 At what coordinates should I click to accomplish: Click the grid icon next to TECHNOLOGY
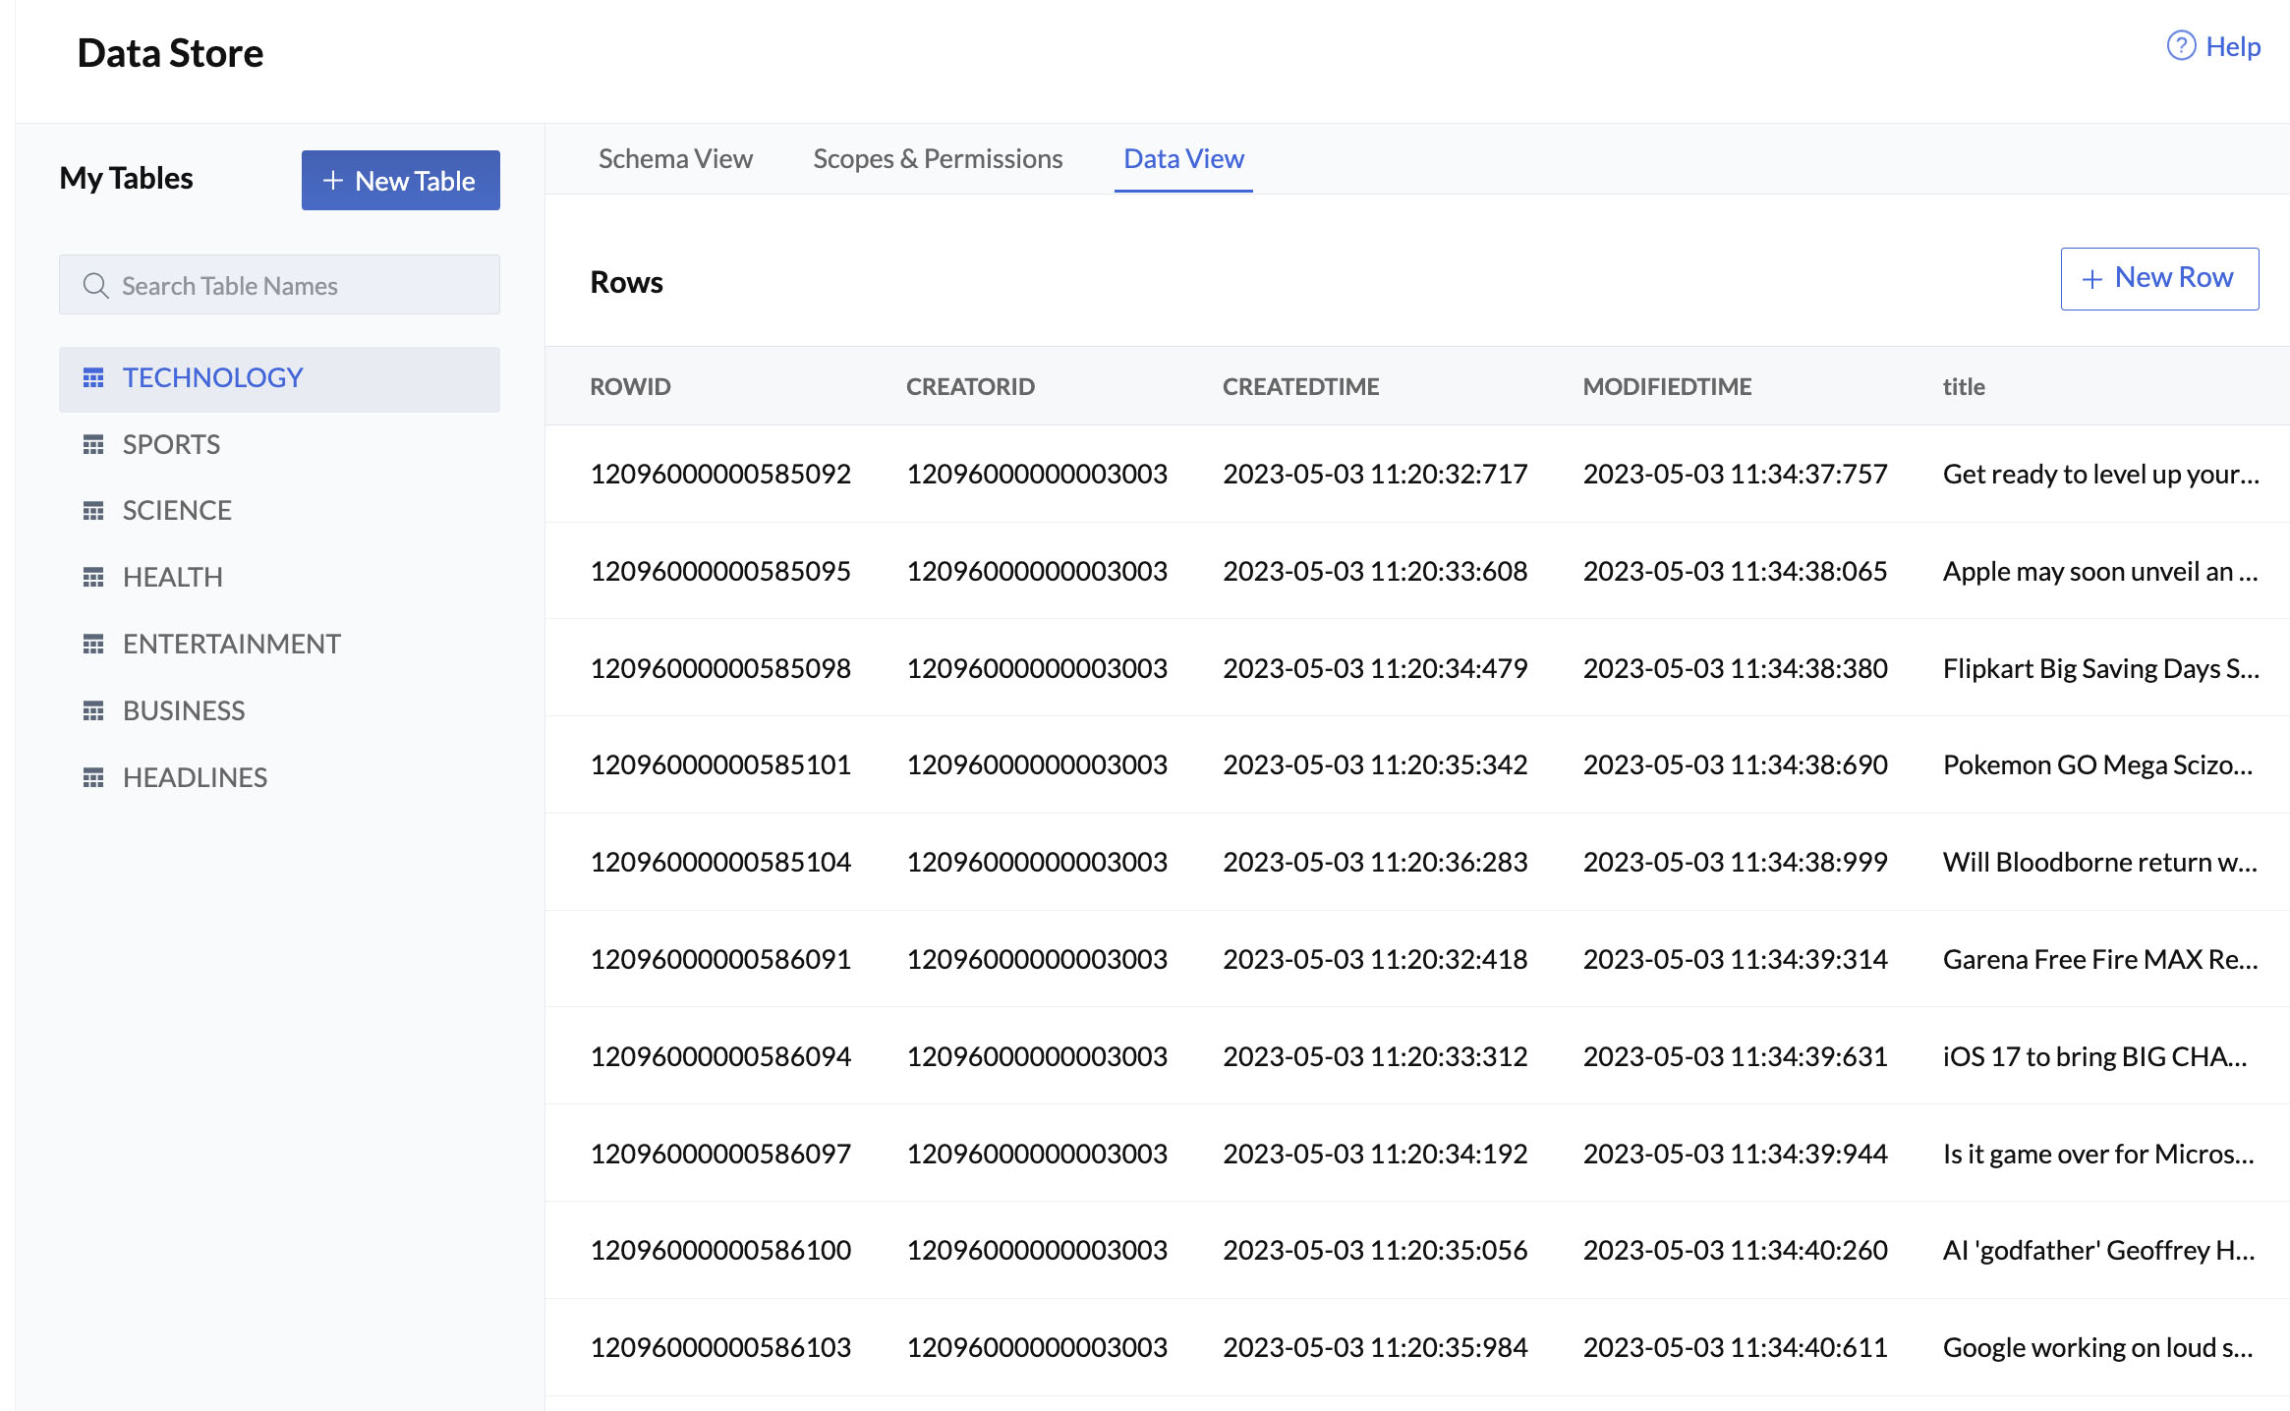93,377
